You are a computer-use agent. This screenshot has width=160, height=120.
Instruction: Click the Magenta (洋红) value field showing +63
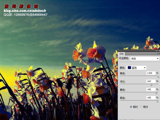[x=151, y=81]
